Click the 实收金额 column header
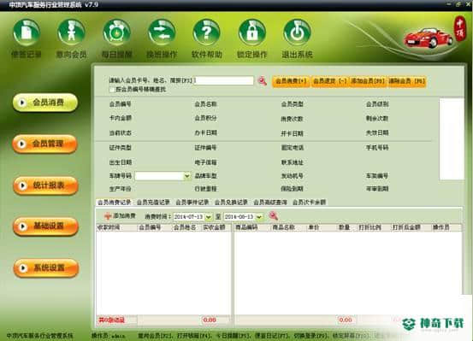Screen dimensions: 473x341 click(x=216, y=227)
